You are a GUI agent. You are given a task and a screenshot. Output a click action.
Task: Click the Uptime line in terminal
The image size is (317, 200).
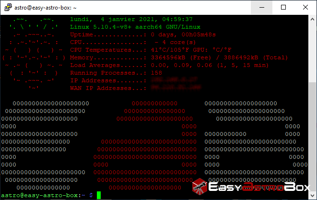[143, 34]
